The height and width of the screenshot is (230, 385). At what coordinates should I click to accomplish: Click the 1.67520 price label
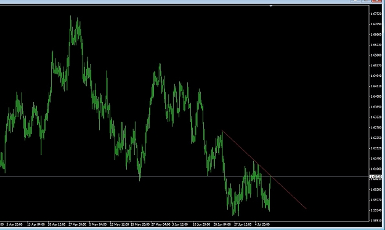tap(376, 14)
